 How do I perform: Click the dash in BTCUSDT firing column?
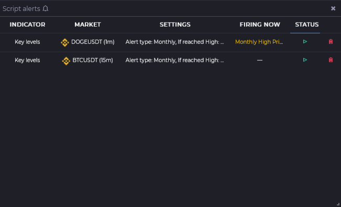coord(260,60)
